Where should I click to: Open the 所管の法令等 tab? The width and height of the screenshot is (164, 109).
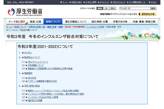(120, 21)
